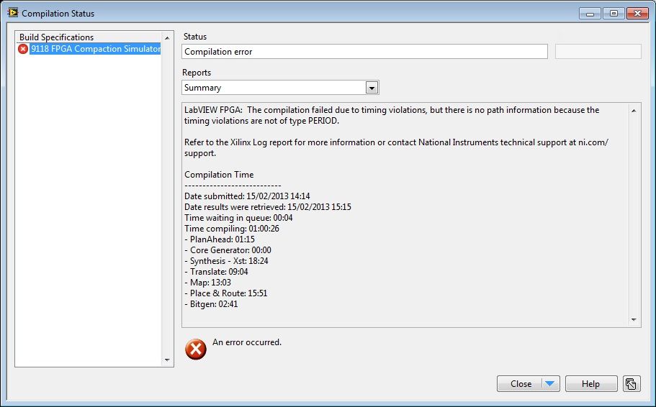656x407 pixels.
Task: Click the 'PlanAhead: 01:15' line
Action: [220, 239]
